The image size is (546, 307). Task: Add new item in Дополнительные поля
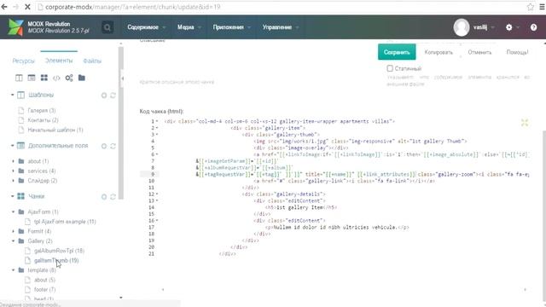click(x=104, y=146)
